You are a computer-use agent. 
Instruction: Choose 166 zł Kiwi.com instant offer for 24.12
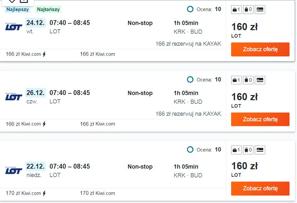pos(26,54)
